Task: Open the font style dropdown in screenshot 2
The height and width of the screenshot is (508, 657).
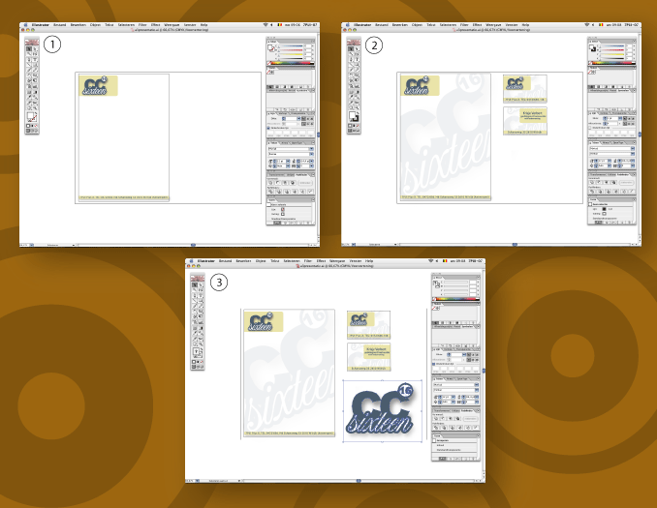Action: click(x=611, y=153)
